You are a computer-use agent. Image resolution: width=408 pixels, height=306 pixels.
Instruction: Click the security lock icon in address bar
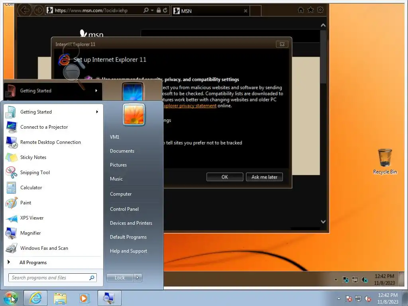coord(159,10)
